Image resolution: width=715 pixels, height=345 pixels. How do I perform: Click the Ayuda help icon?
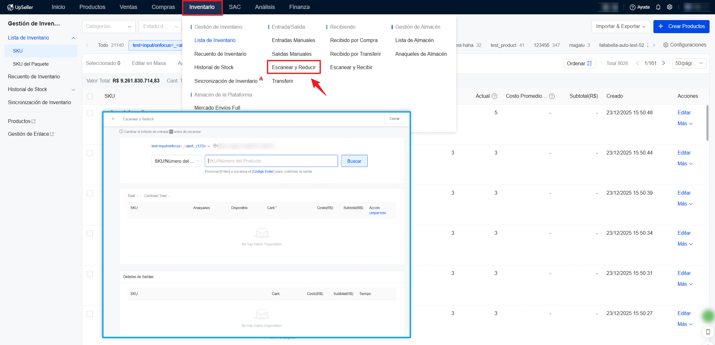click(x=632, y=7)
